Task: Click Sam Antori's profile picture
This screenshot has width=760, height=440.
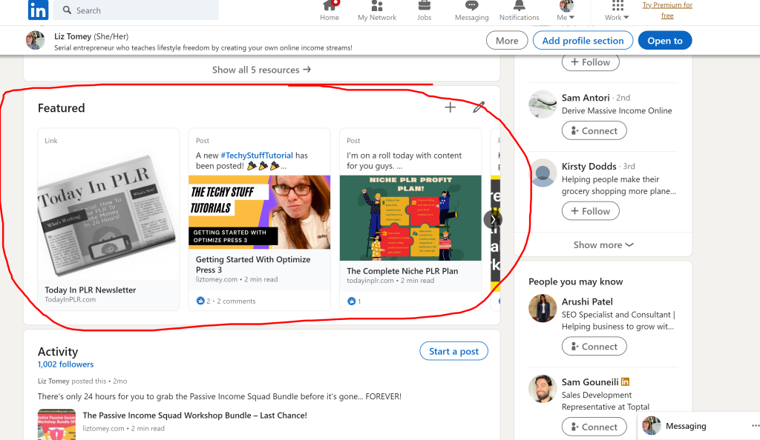Action: pos(543,104)
